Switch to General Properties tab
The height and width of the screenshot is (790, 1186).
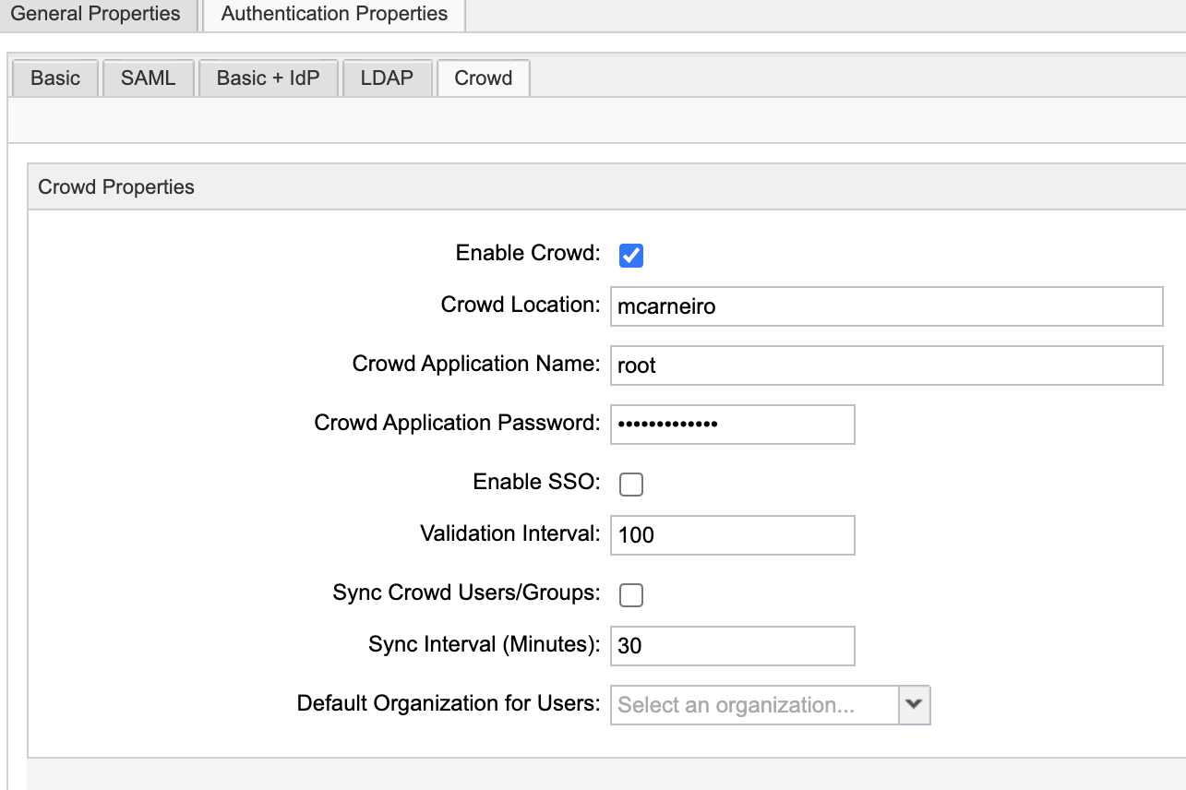pyautogui.click(x=98, y=14)
